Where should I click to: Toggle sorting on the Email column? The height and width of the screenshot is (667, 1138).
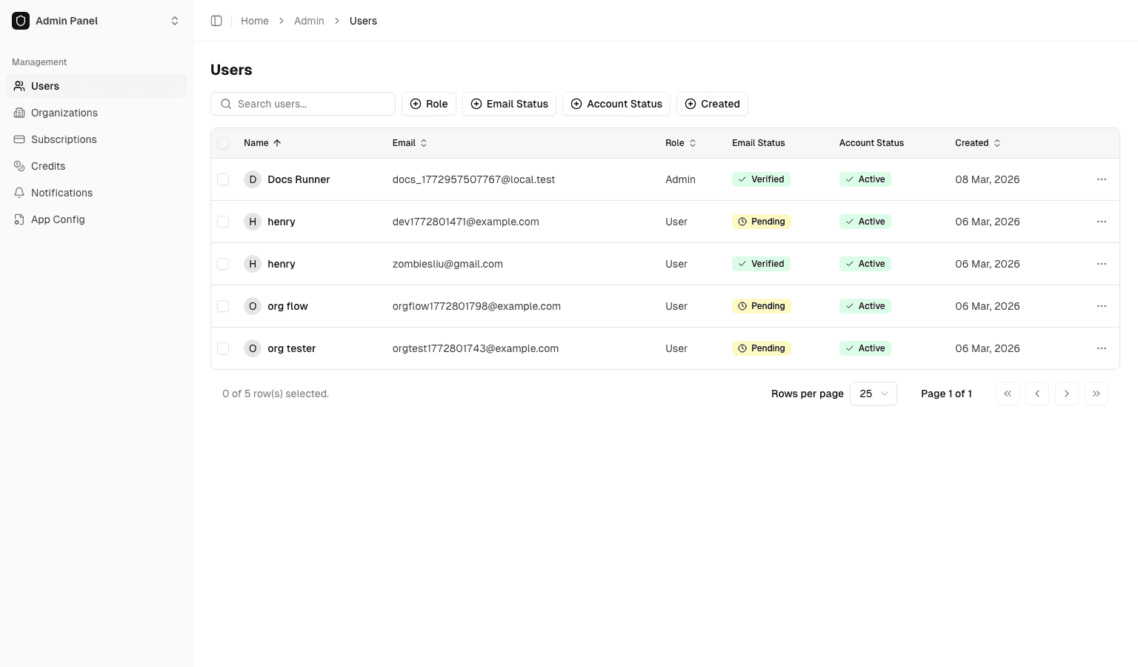pos(422,143)
